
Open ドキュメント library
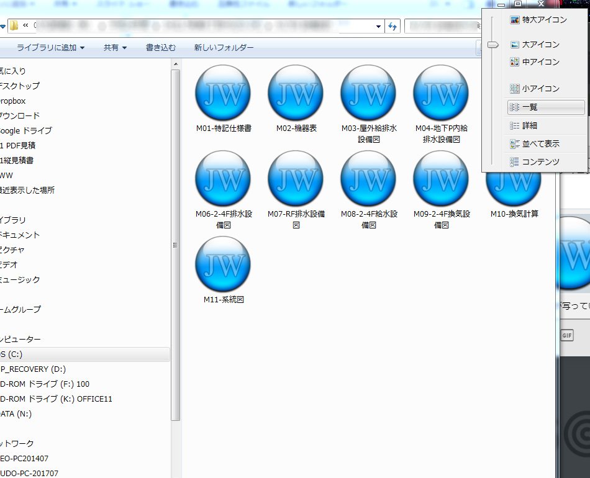20,235
